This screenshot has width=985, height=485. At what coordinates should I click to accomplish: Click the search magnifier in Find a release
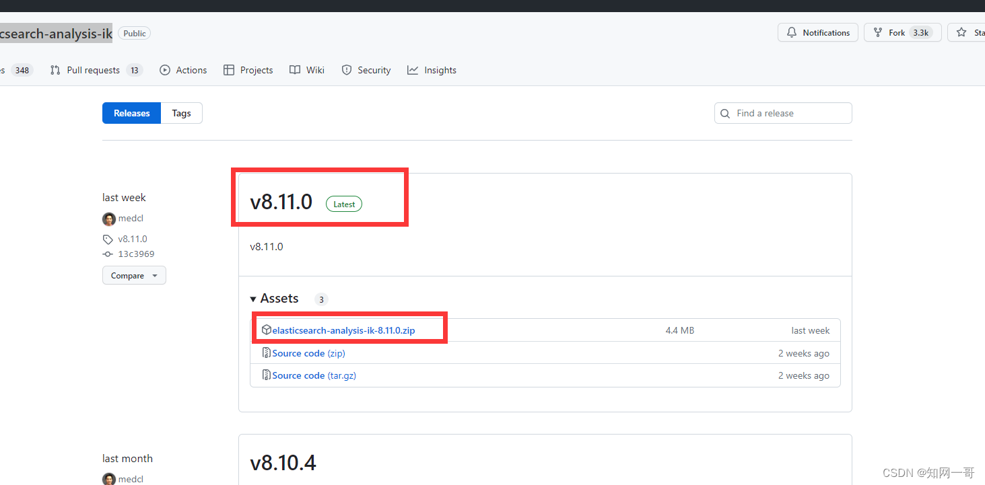pos(725,113)
